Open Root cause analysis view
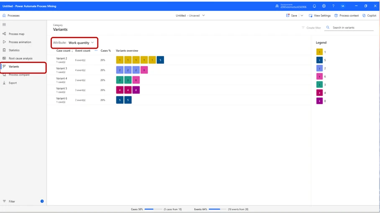Screen dimensions: 380x213 click(21, 58)
